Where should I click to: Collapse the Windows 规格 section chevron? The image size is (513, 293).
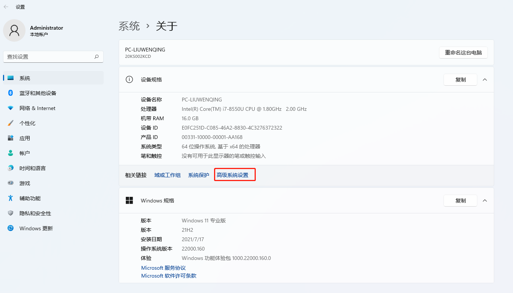pos(485,201)
